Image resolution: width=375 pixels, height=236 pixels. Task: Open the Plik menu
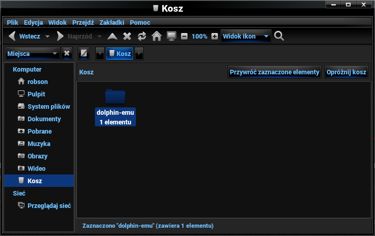pyautogui.click(x=12, y=22)
